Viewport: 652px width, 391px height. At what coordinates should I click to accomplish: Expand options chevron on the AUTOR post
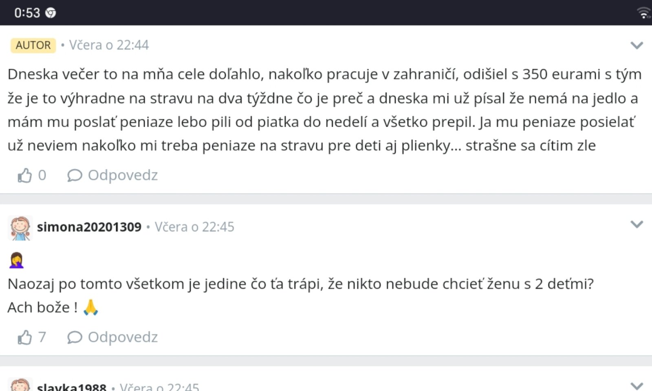(x=637, y=45)
